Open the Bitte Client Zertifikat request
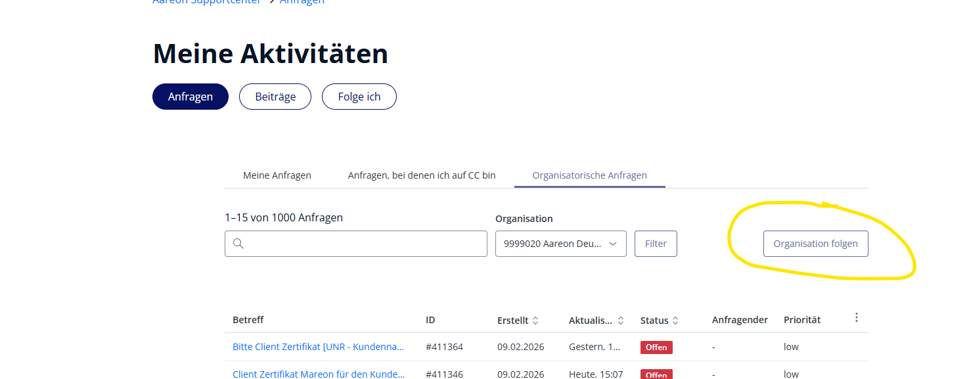The width and height of the screenshot is (967, 379). click(319, 347)
